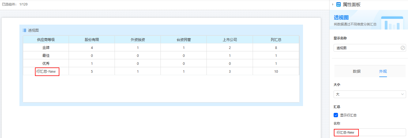Uncheck the 显示行汇总 checkbox

tap(336, 115)
